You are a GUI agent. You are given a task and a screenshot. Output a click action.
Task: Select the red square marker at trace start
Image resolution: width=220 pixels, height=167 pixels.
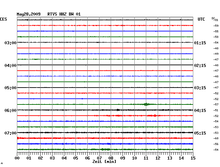[x=18, y=138]
